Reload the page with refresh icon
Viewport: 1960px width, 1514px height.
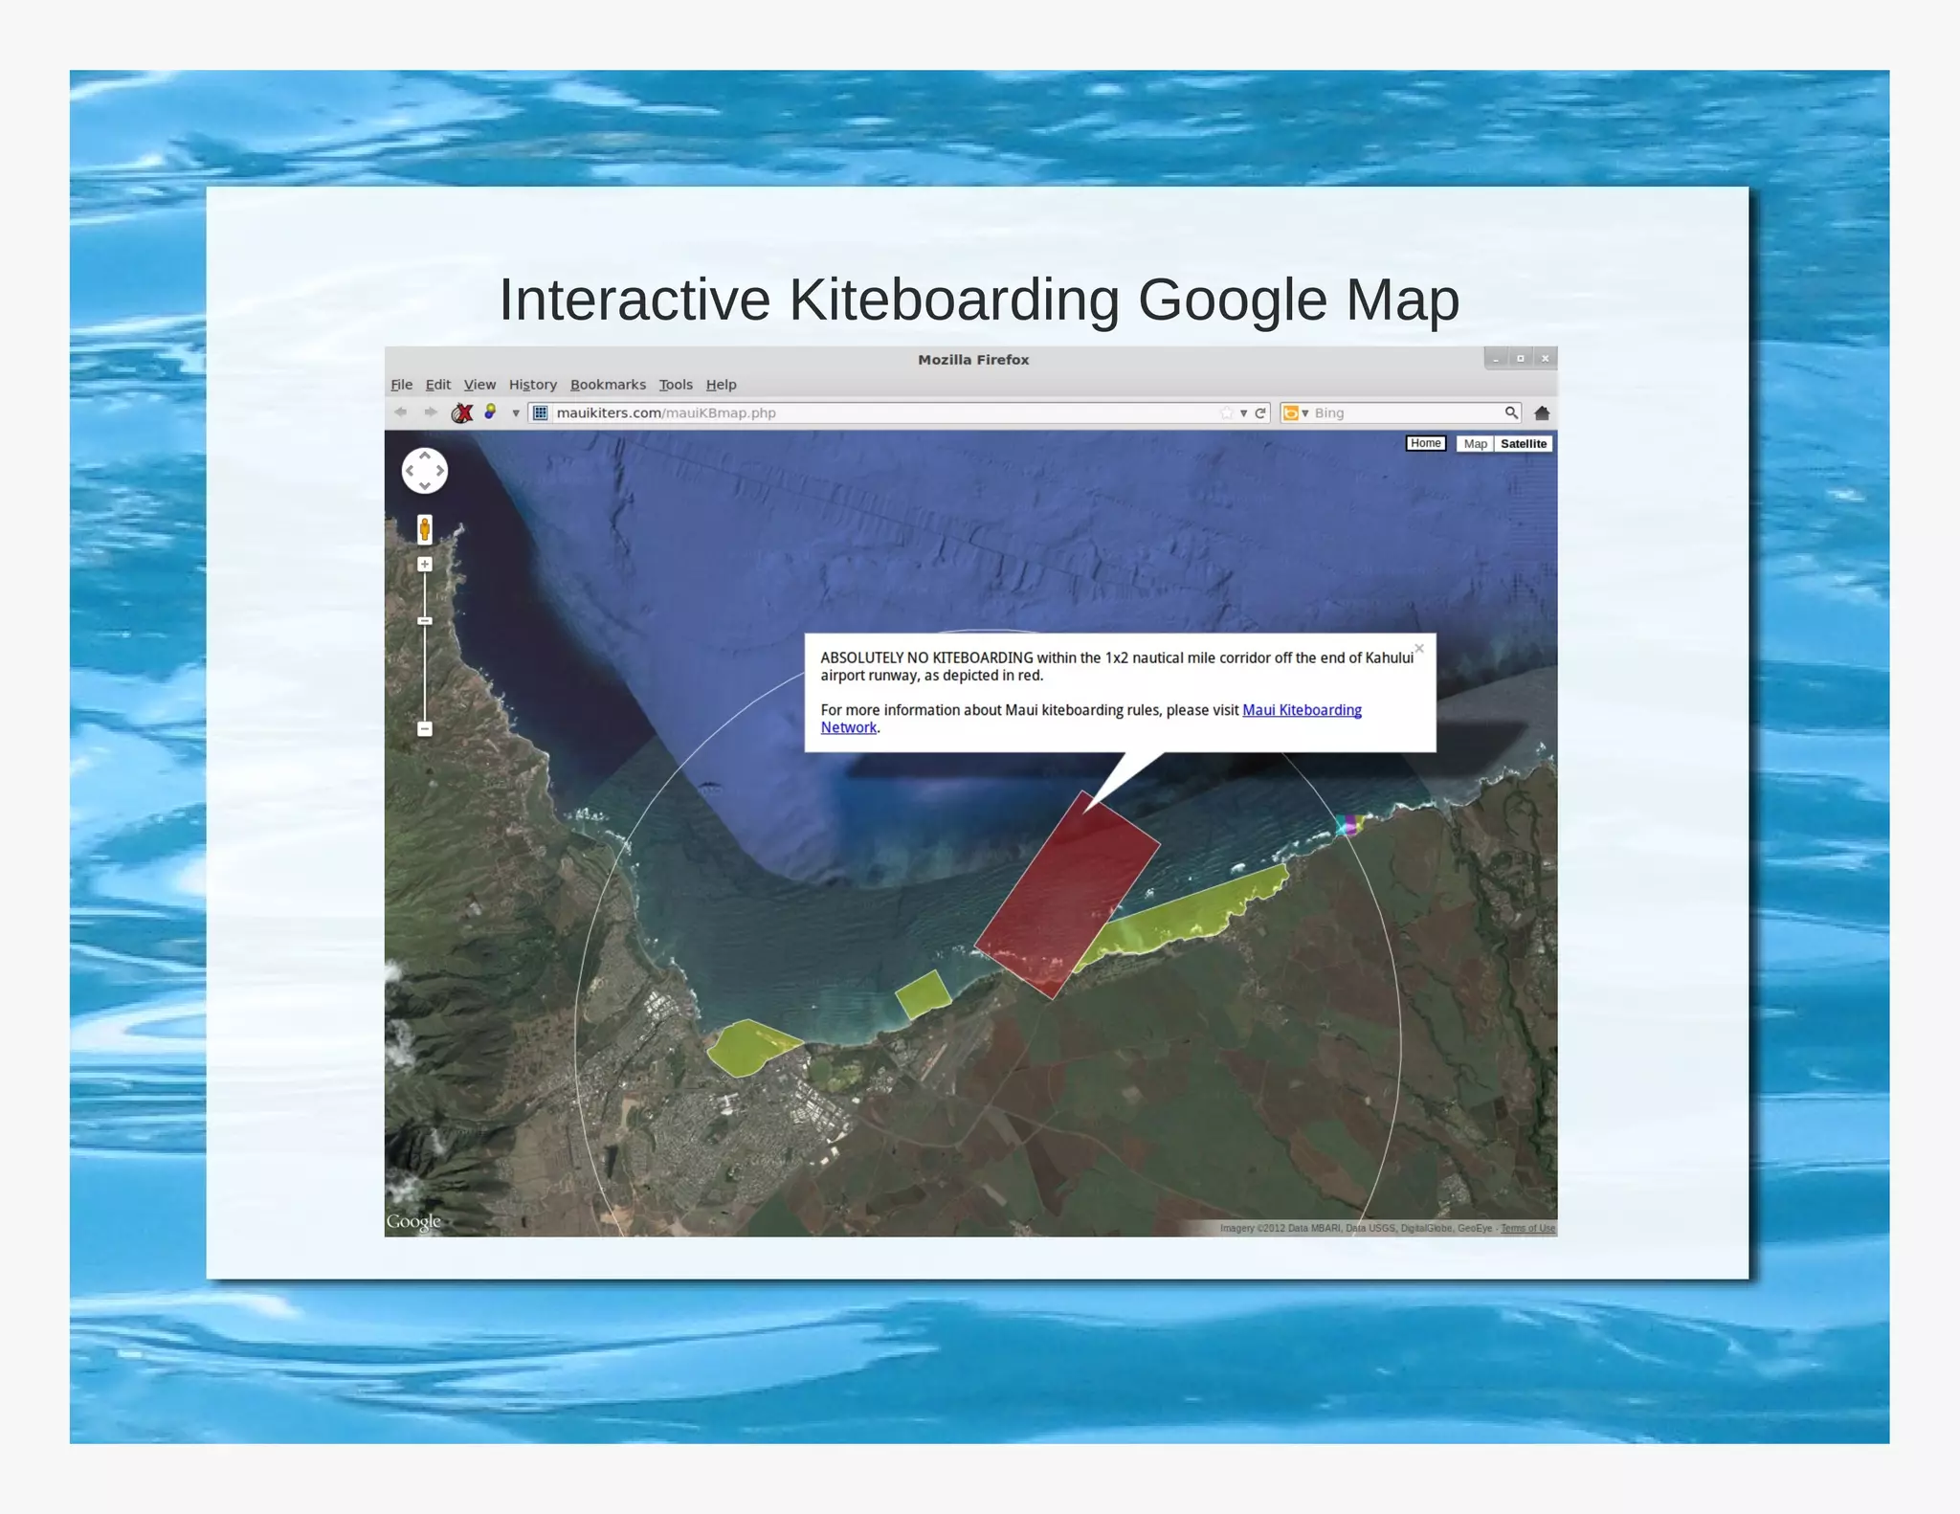point(1260,412)
